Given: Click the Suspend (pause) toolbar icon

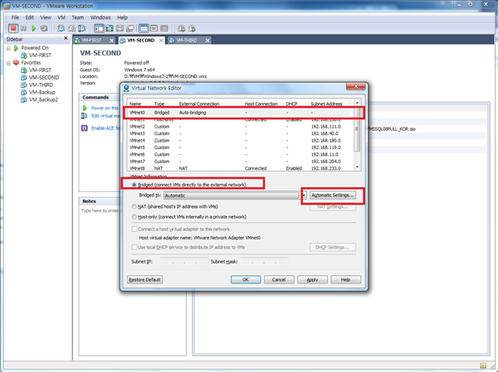Looking at the screenshot, I should tap(23, 28).
